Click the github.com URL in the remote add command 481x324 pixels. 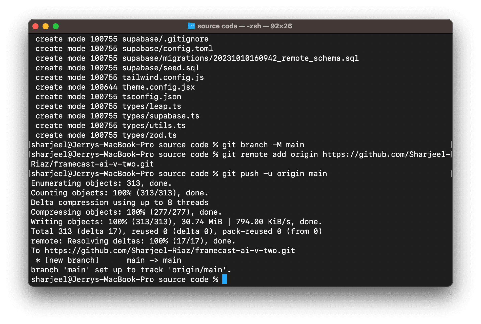(386, 154)
